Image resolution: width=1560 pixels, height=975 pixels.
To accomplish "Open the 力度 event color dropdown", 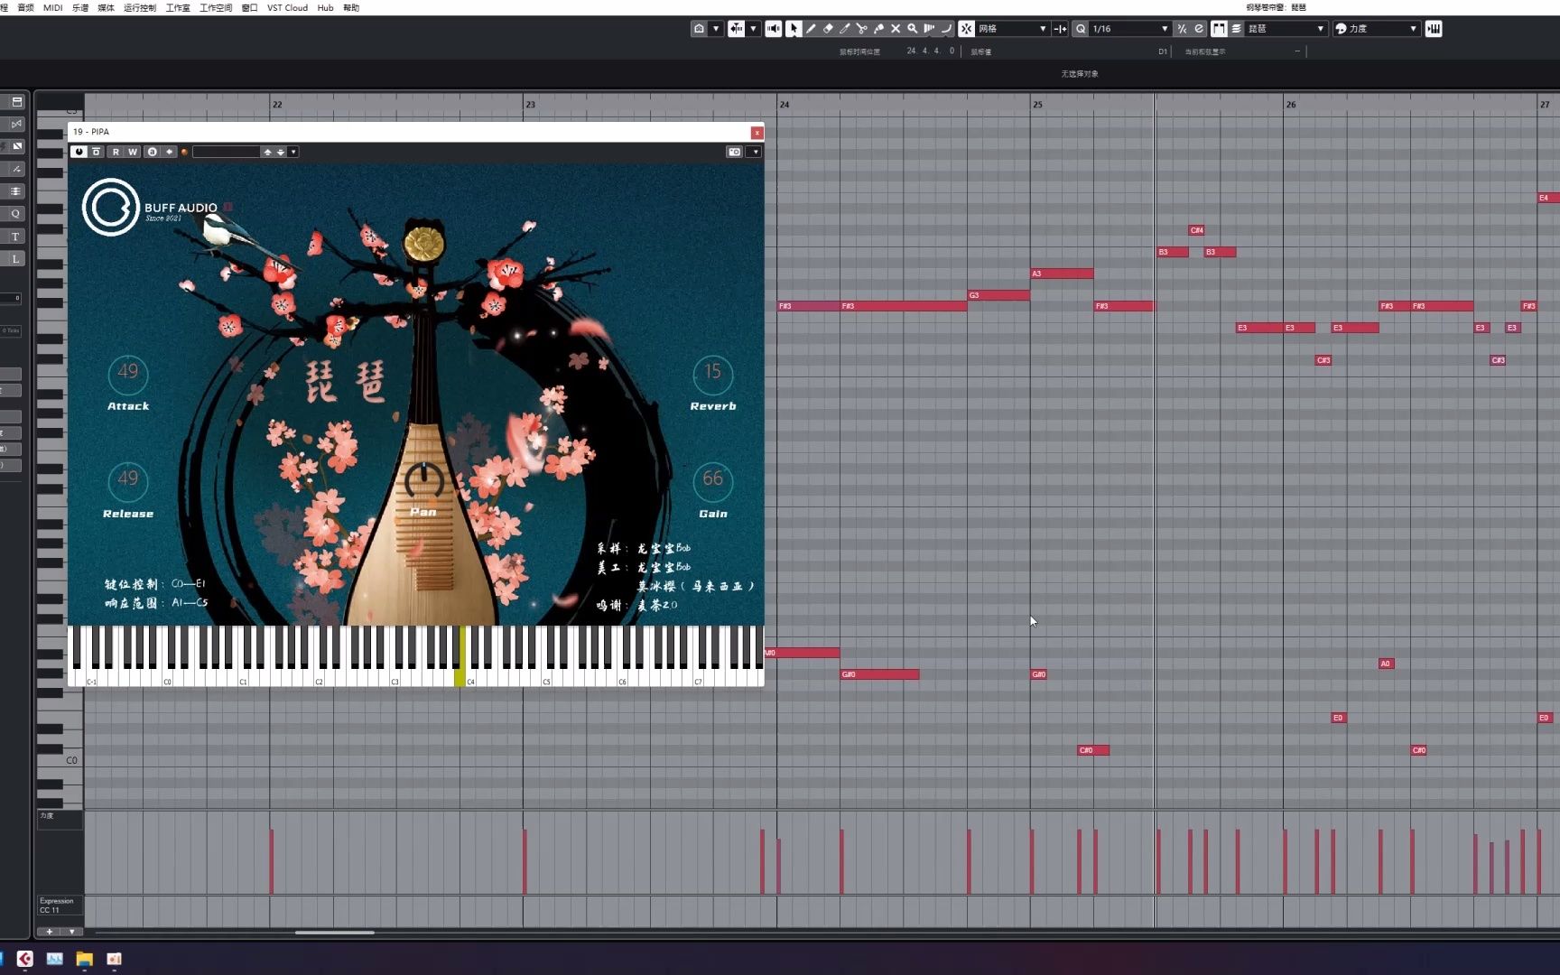I will click(x=1376, y=29).
